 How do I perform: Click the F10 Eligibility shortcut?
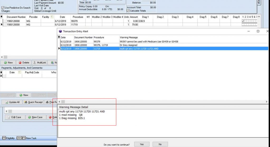tap(8, 138)
